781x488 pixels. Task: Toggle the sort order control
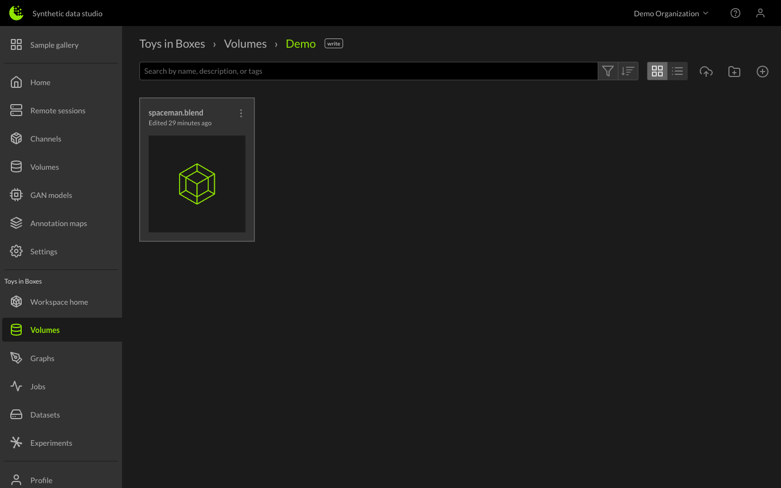[628, 70]
